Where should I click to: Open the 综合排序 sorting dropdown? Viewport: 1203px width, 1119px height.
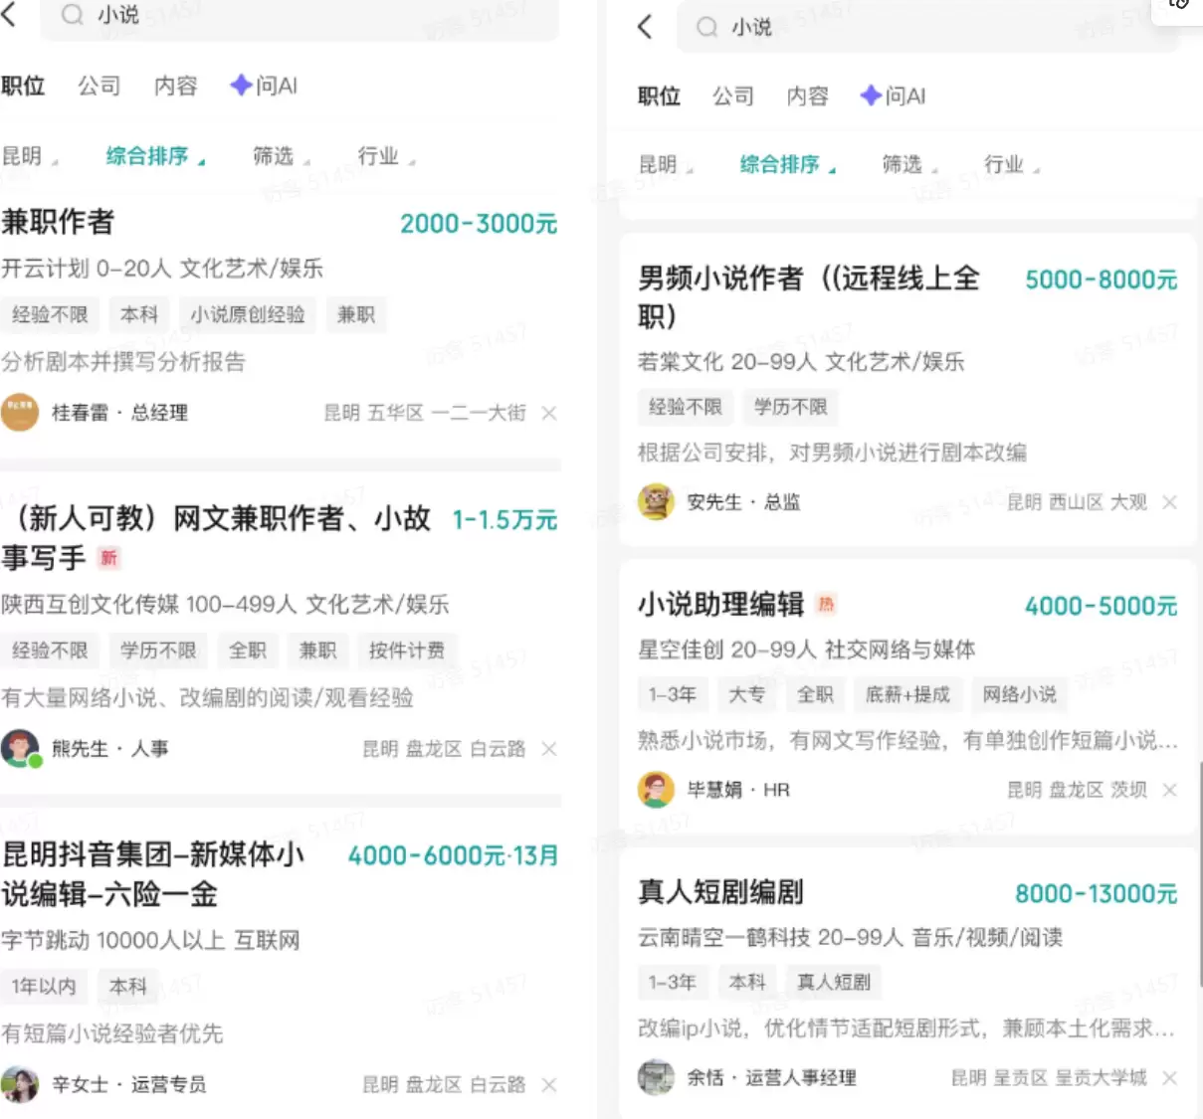click(x=147, y=155)
